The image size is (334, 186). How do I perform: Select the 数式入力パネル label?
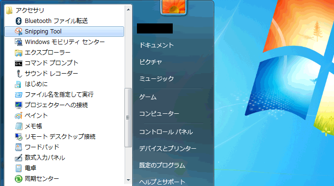click(x=45, y=158)
